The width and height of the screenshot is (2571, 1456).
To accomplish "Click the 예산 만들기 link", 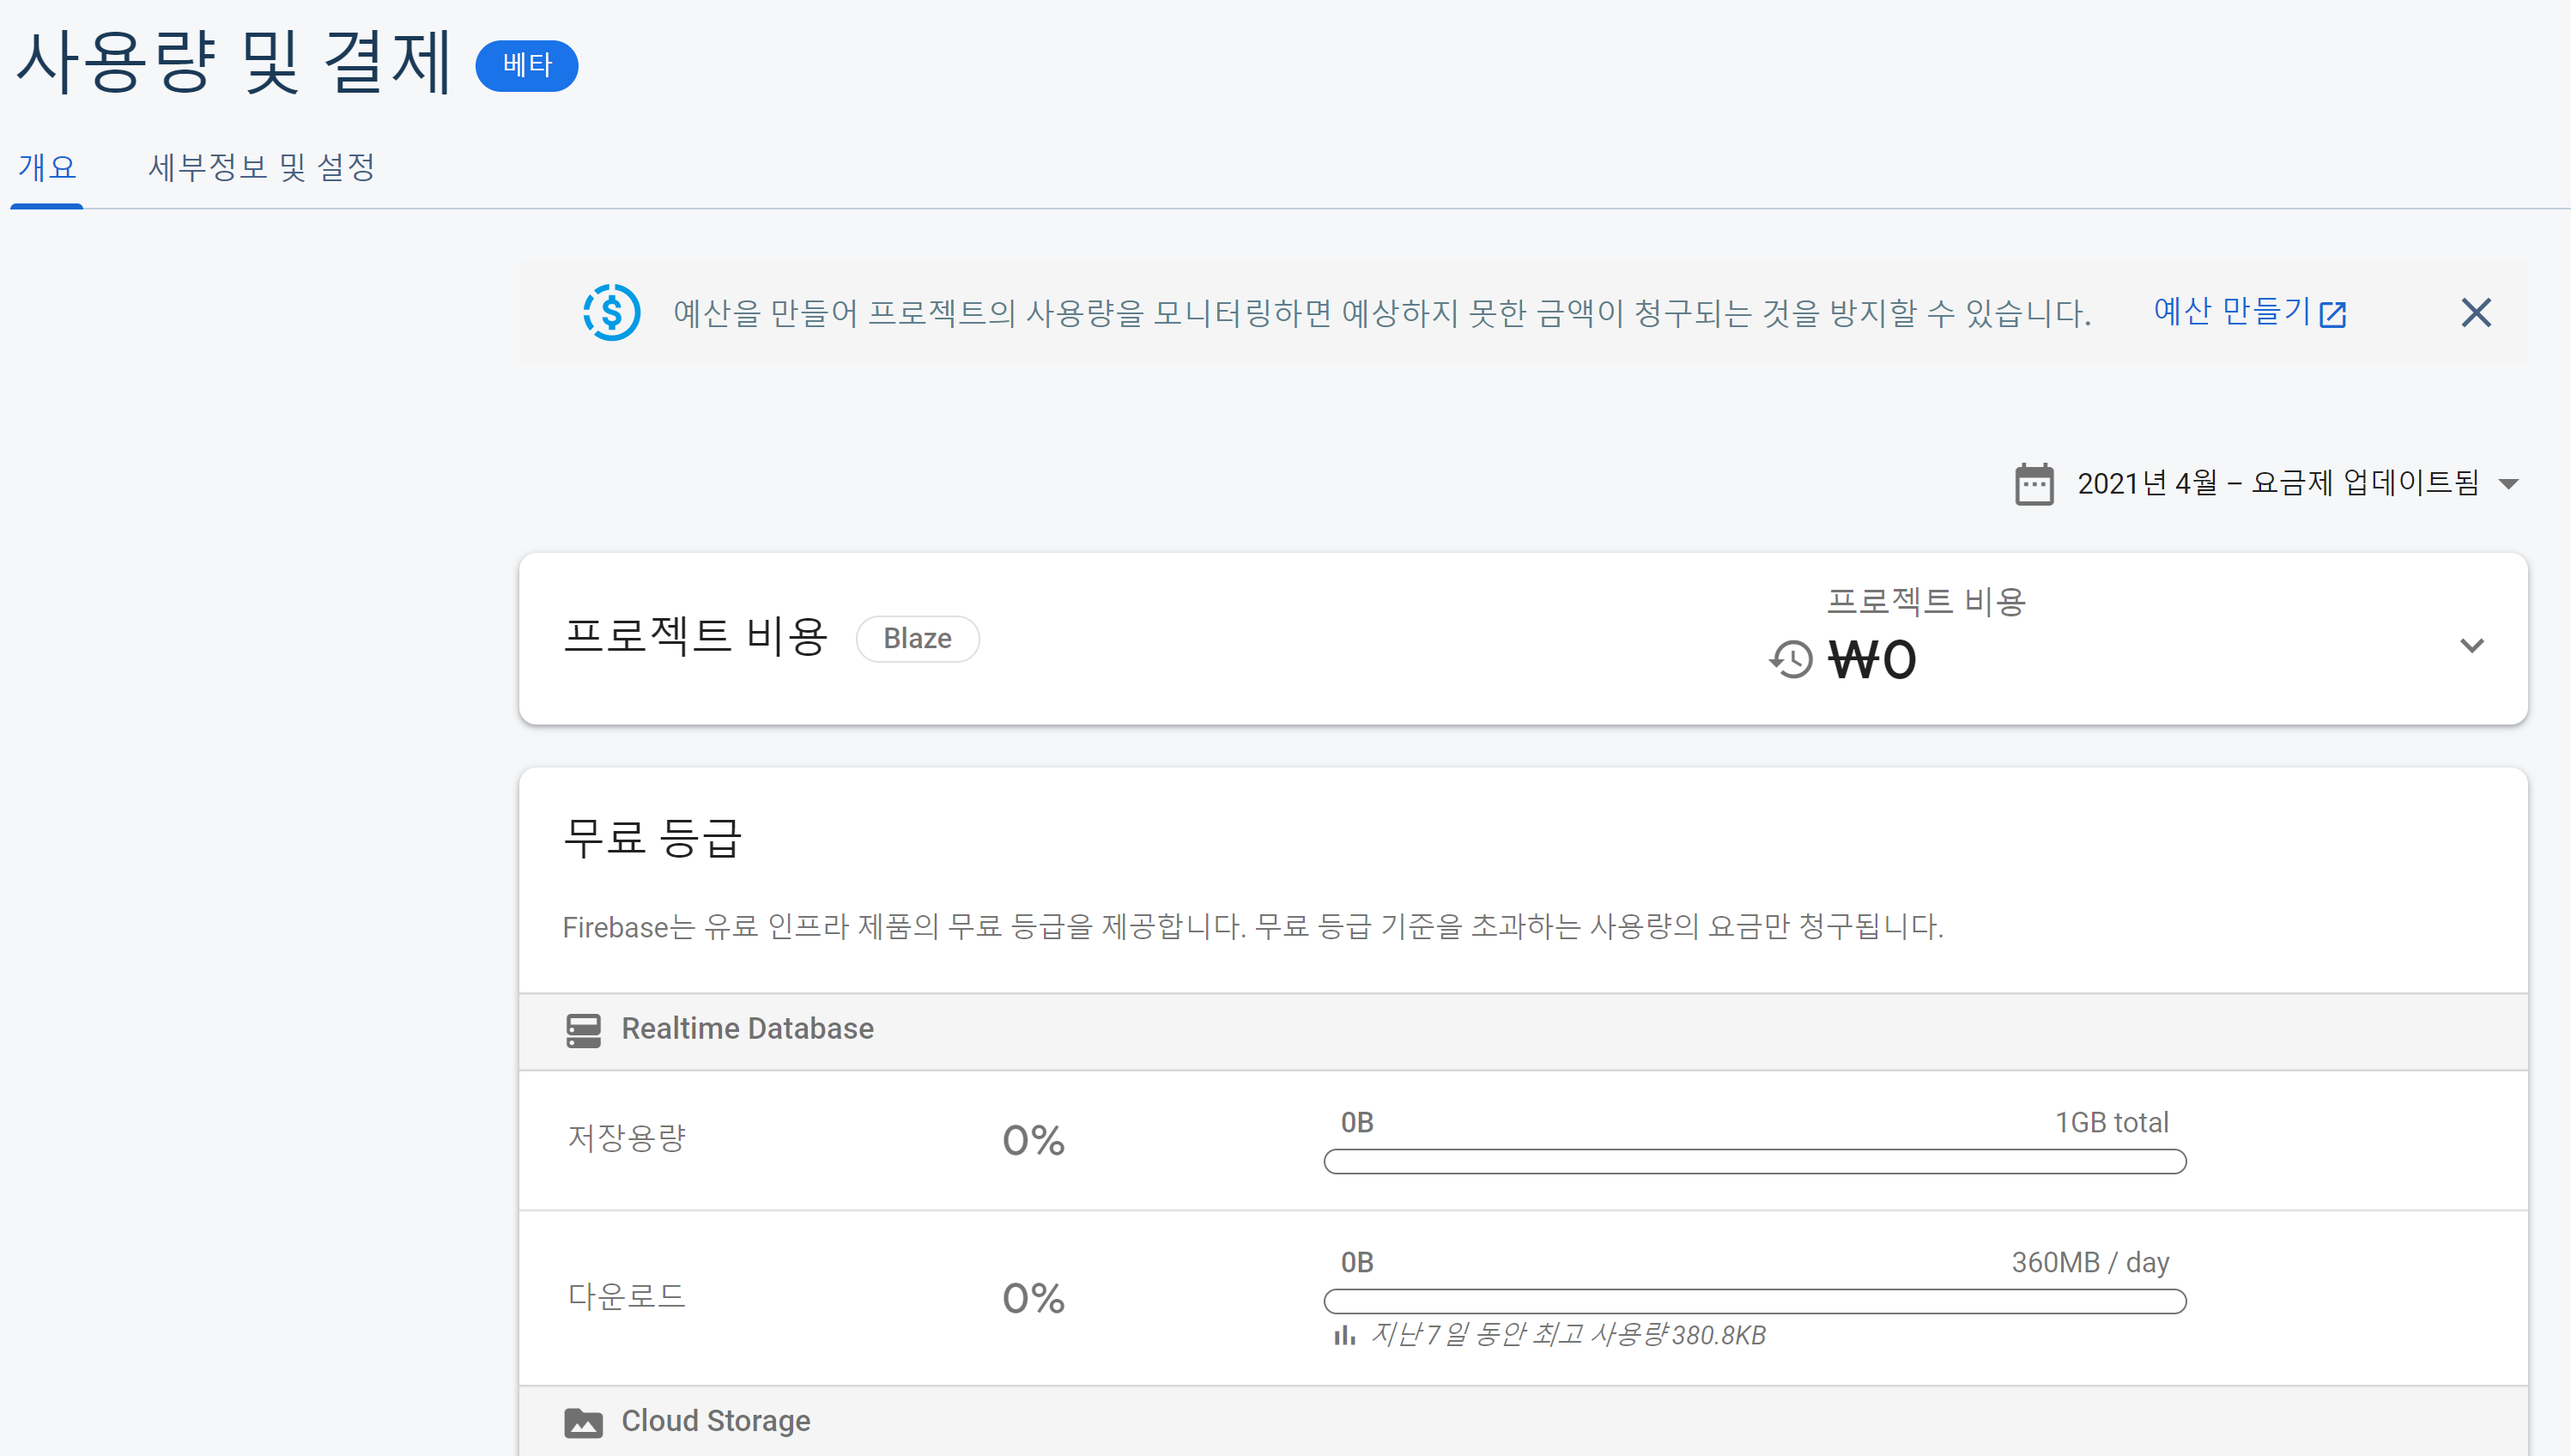I will [x=2231, y=312].
